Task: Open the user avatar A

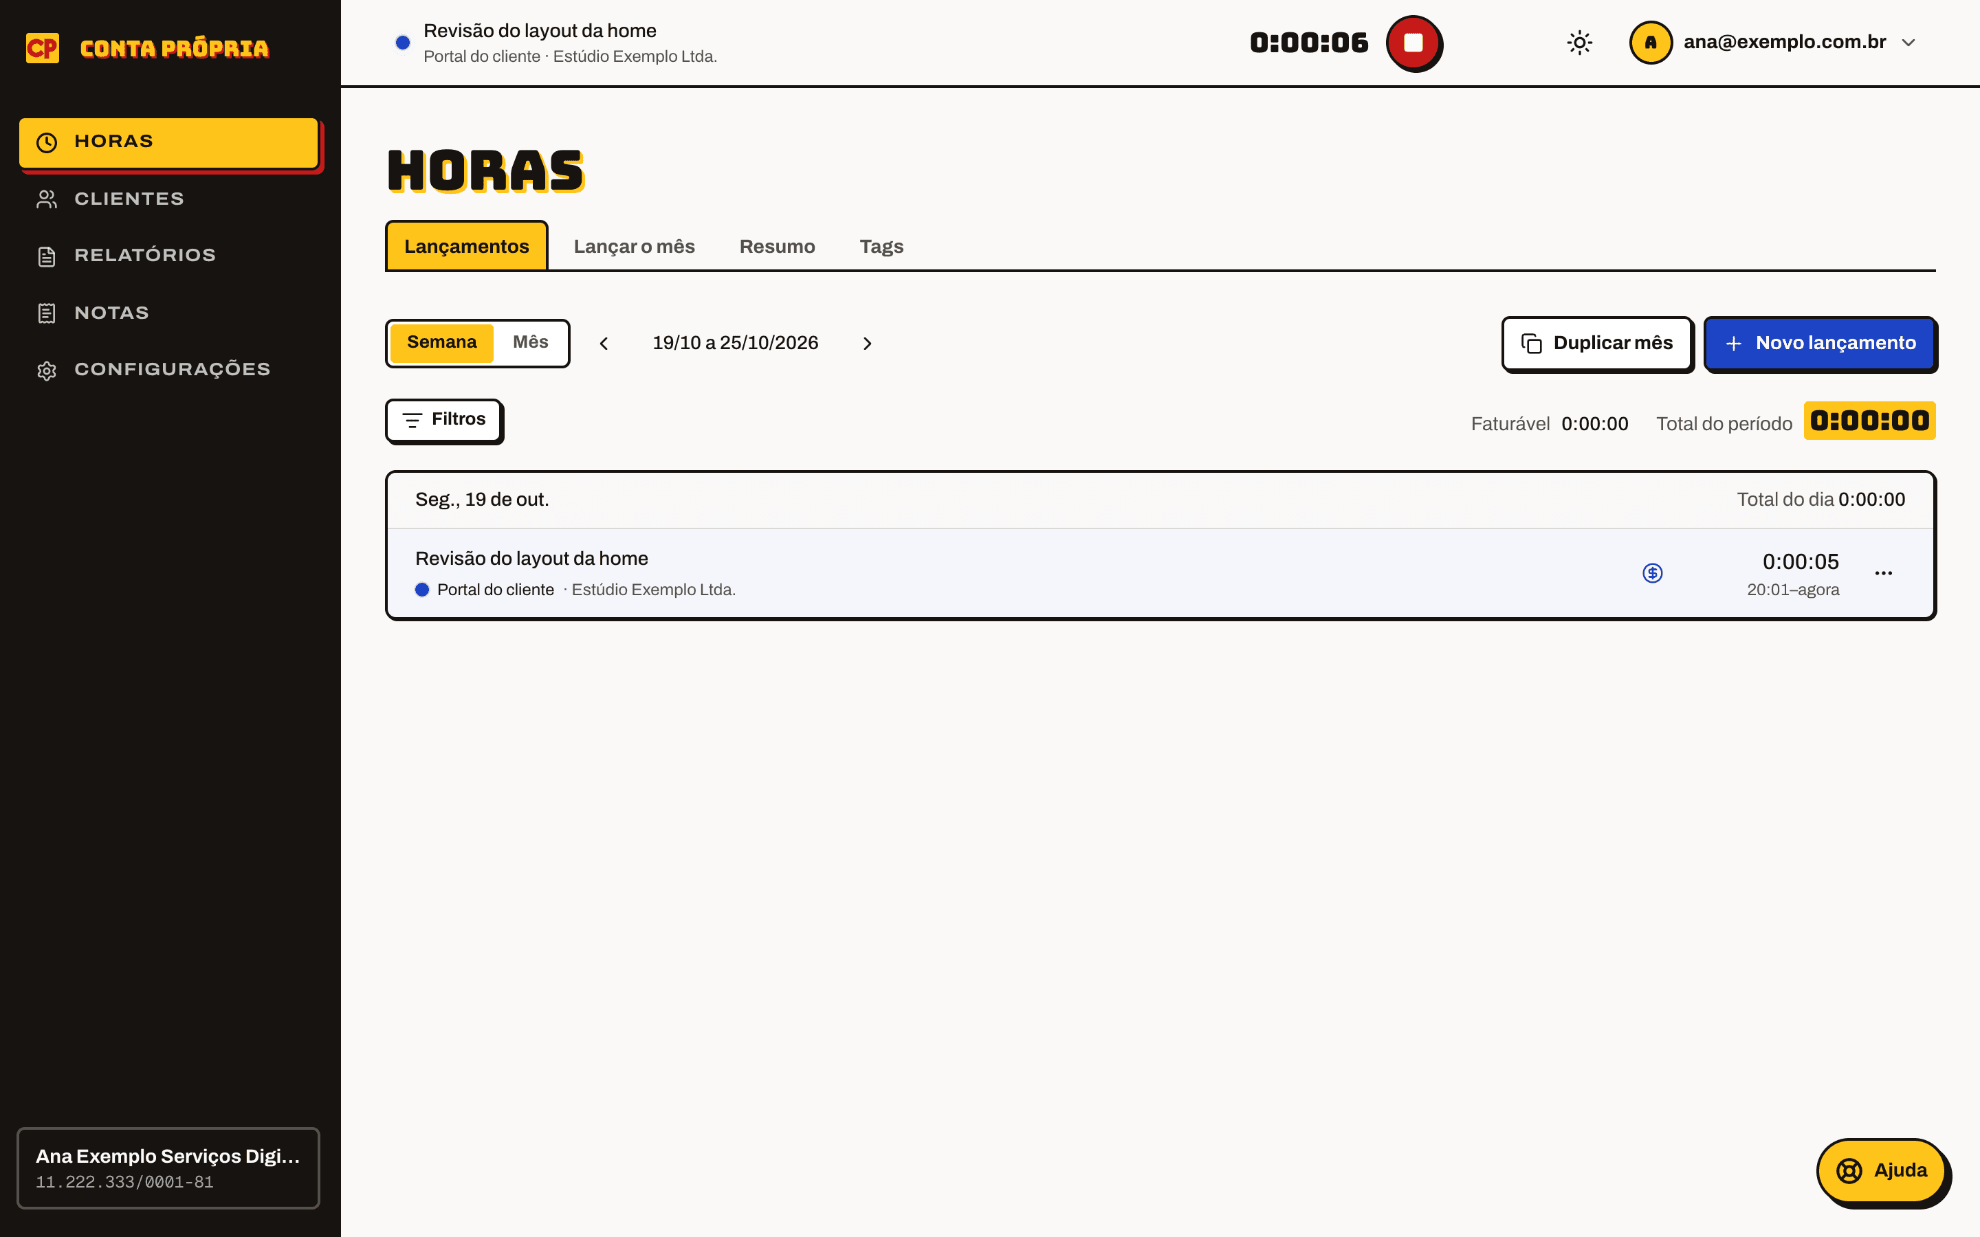Action: coord(1650,43)
